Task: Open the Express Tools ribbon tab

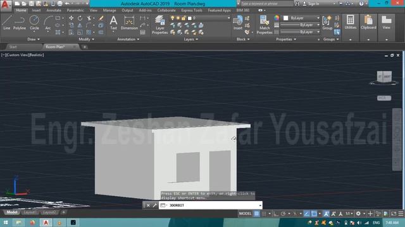Action: [x=192, y=10]
